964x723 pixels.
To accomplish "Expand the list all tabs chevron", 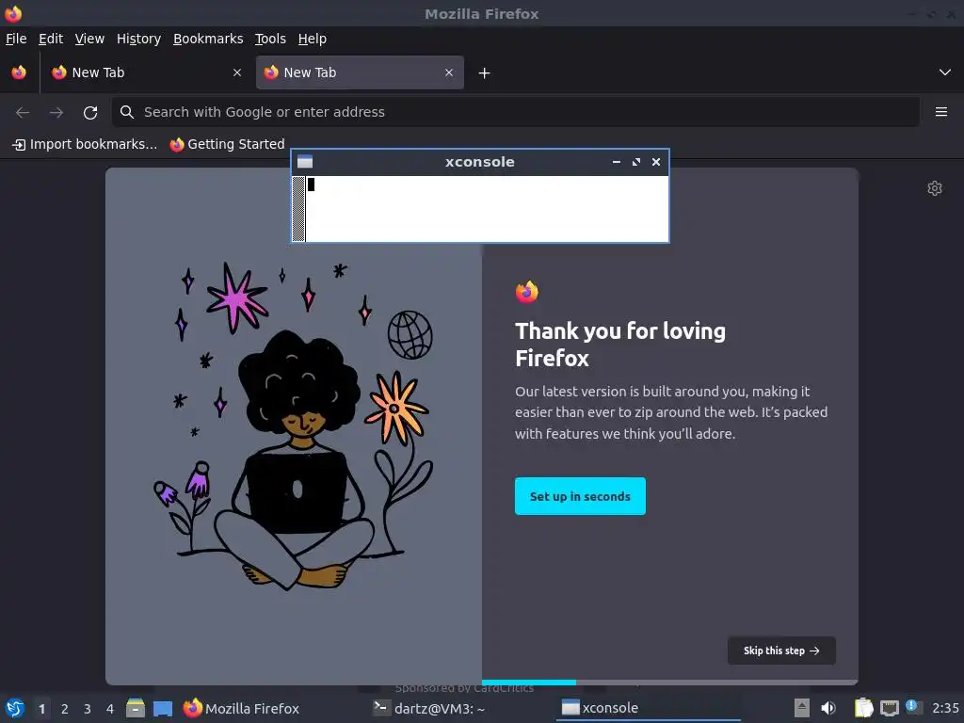I will pos(945,72).
